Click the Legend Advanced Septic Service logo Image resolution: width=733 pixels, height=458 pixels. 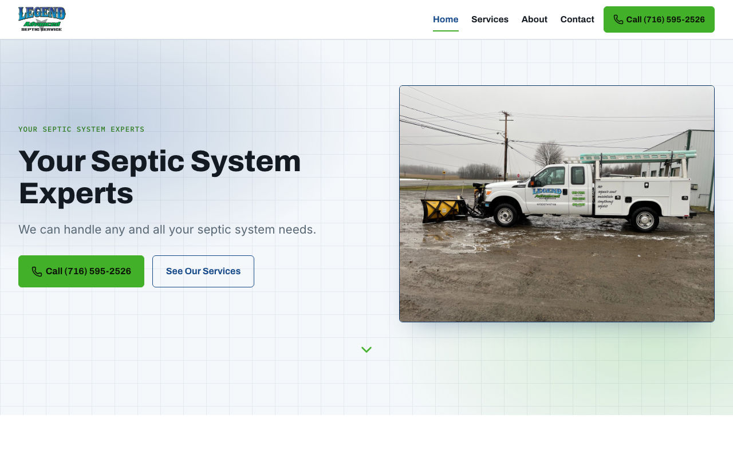click(x=42, y=19)
